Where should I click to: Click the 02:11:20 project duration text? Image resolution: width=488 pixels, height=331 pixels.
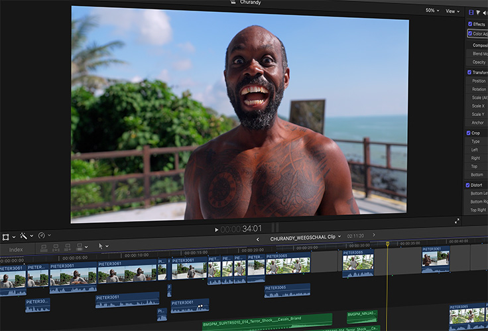tap(355, 235)
